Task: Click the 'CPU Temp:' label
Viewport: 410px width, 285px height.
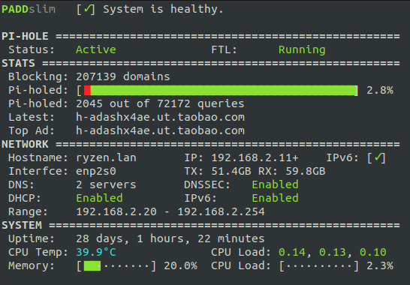Action: click(38, 253)
